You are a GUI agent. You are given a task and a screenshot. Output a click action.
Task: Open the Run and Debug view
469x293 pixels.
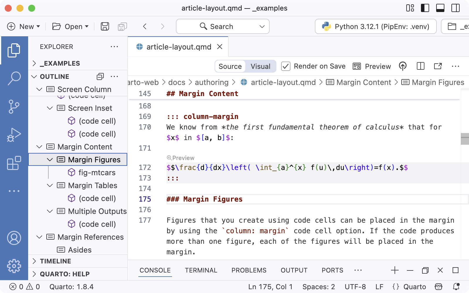coord(14,135)
